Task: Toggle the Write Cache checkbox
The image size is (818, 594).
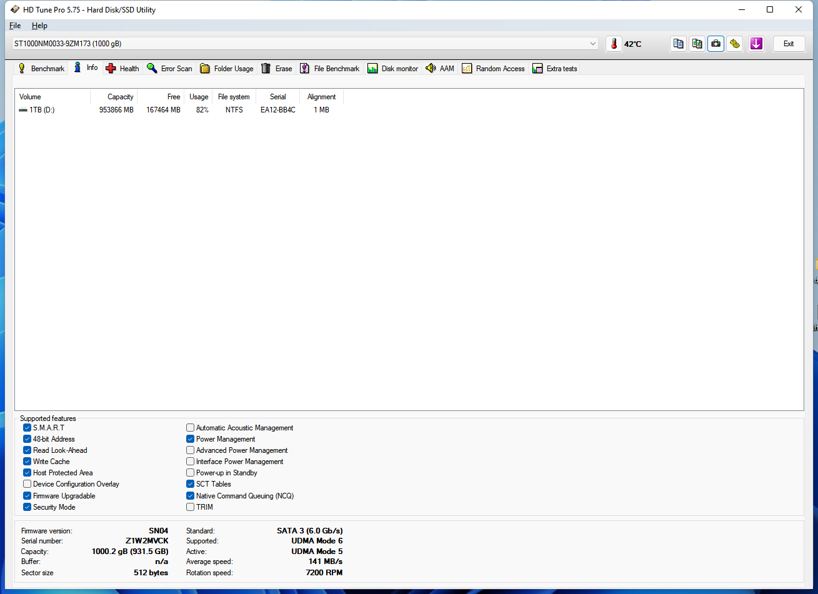Action: click(27, 462)
